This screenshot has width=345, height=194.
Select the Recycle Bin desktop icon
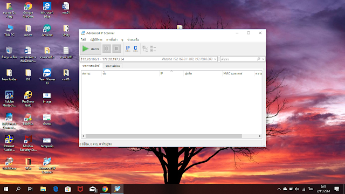click(9, 53)
